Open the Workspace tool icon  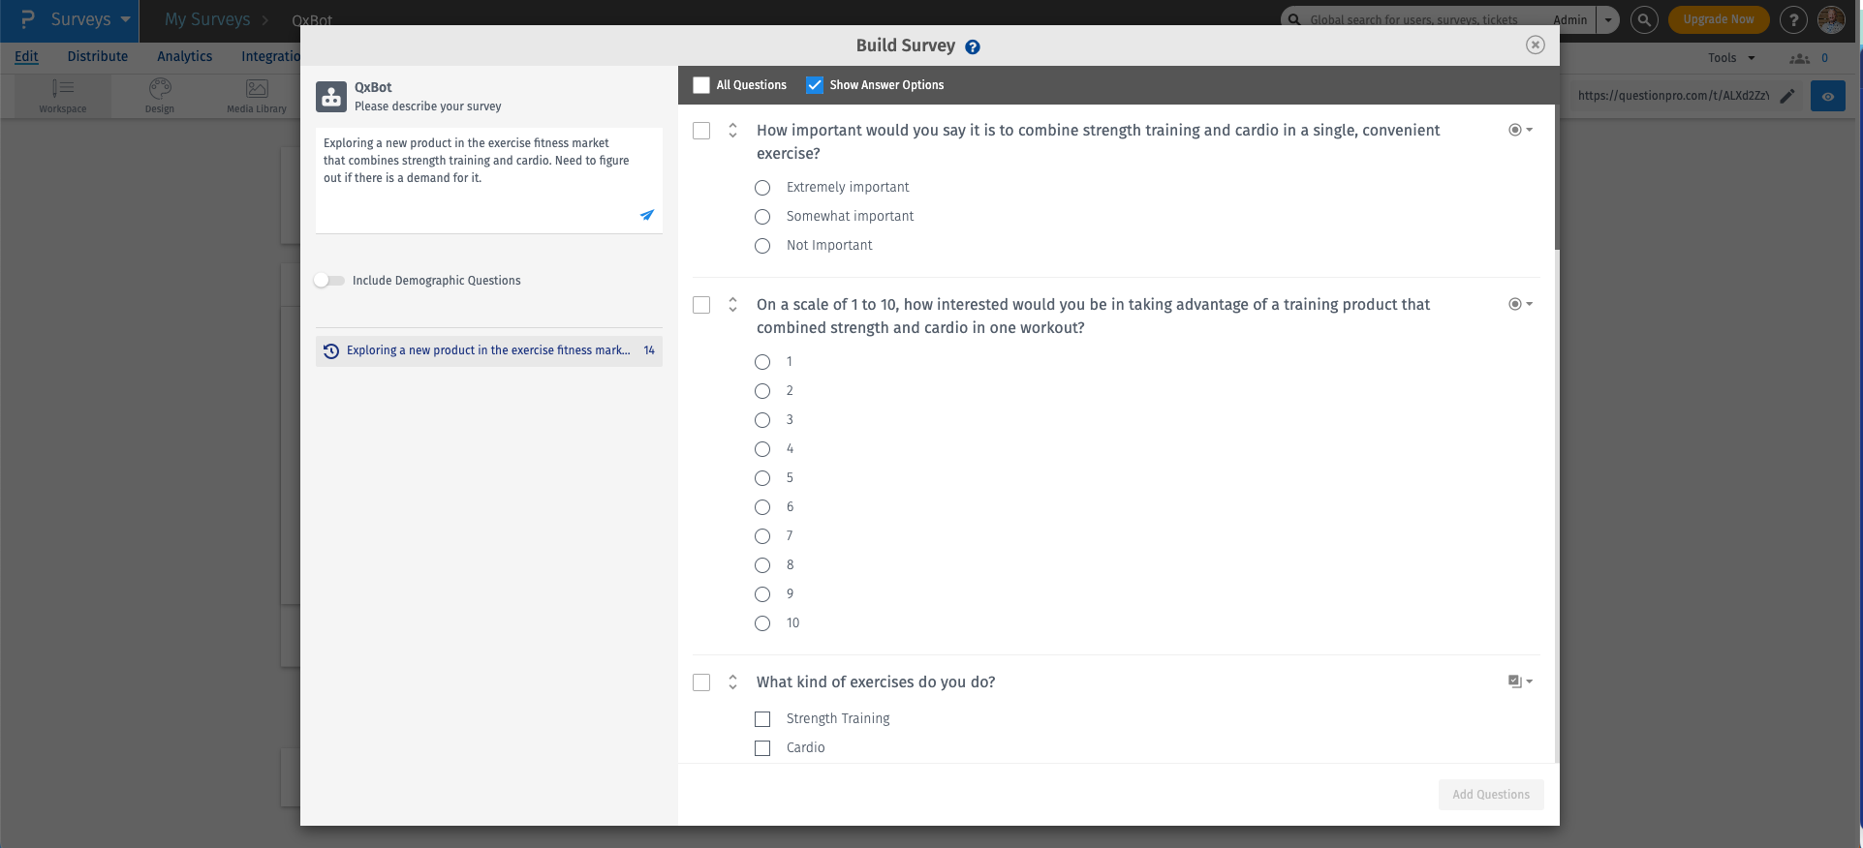[63, 96]
